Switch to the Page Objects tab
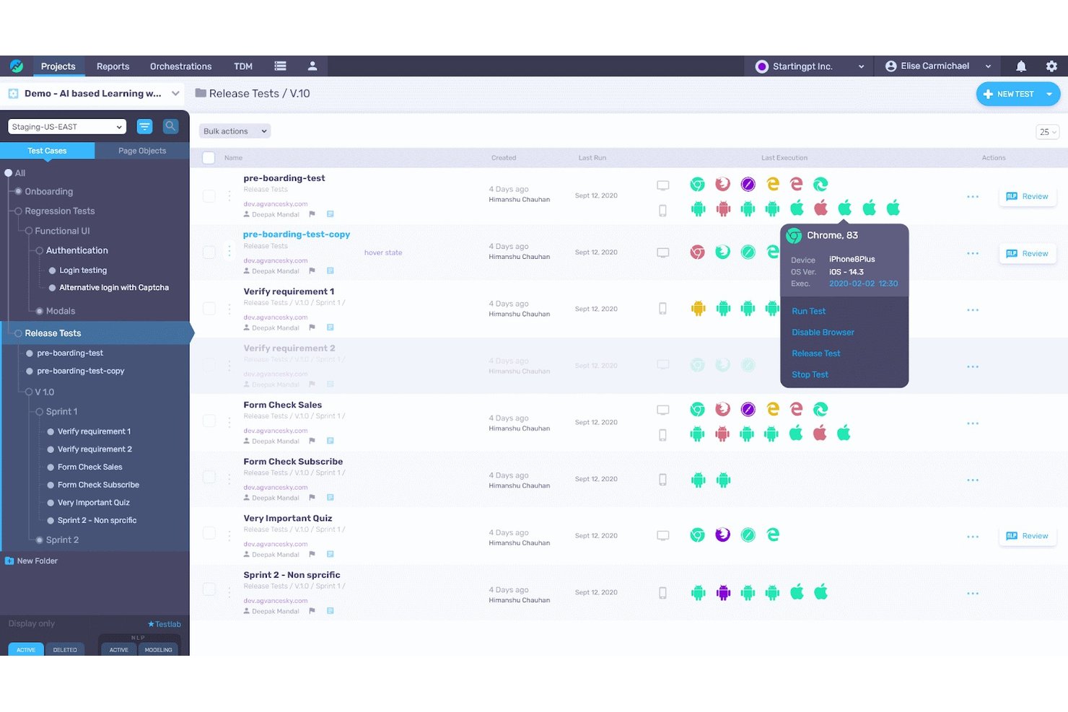This screenshot has width=1068, height=712. click(x=142, y=151)
